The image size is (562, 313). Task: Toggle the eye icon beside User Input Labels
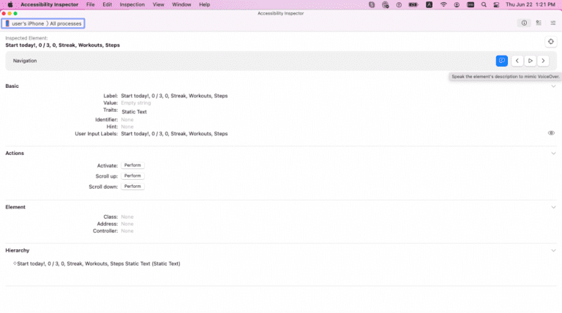pyautogui.click(x=551, y=133)
